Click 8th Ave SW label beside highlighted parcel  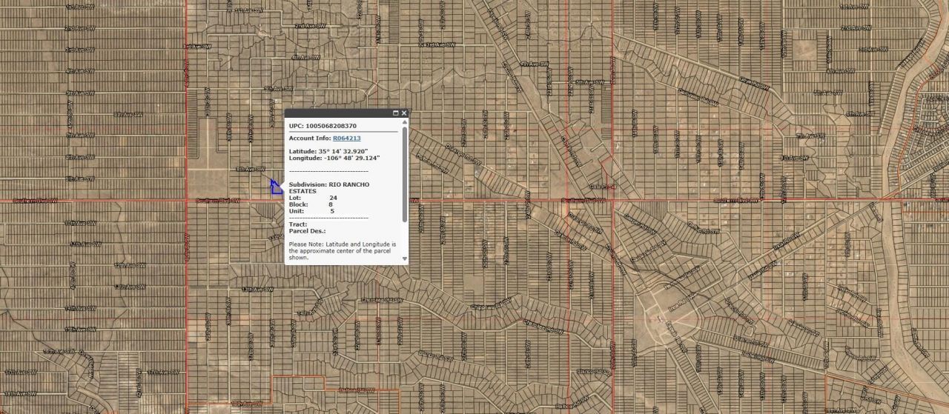[x=250, y=169]
